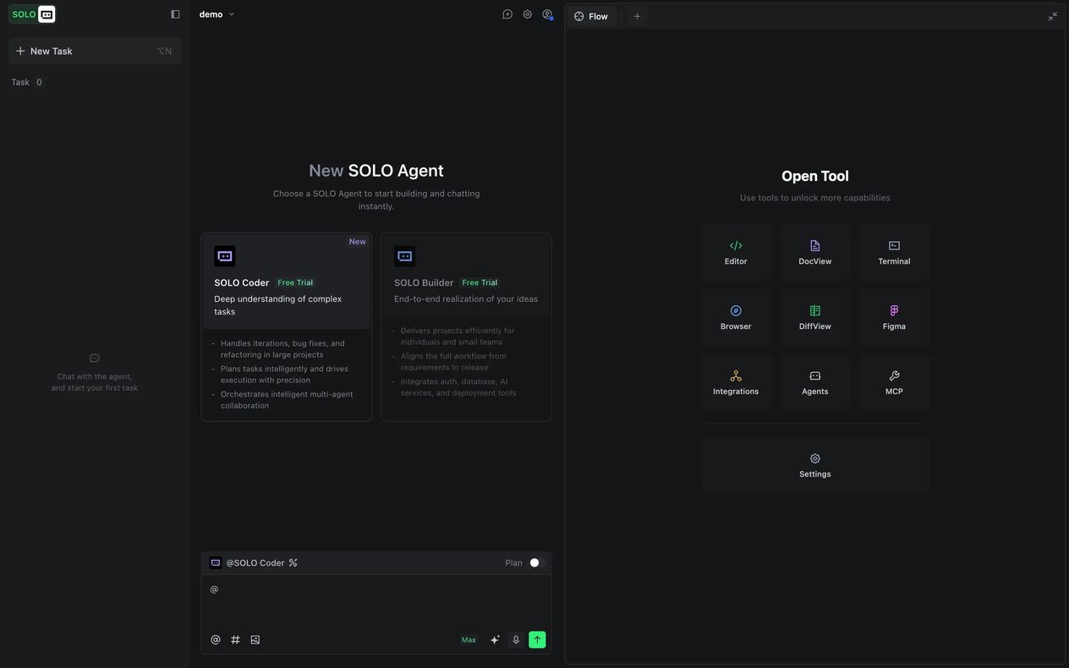The image size is (1069, 668).
Task: Open the settings gear in the top bar
Action: coord(527,14)
